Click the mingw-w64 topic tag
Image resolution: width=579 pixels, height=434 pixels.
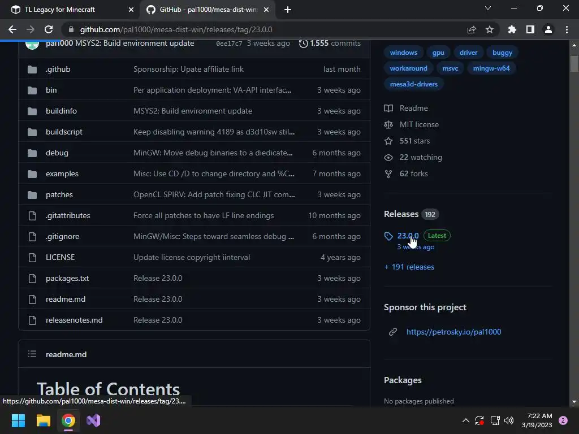coord(491,68)
